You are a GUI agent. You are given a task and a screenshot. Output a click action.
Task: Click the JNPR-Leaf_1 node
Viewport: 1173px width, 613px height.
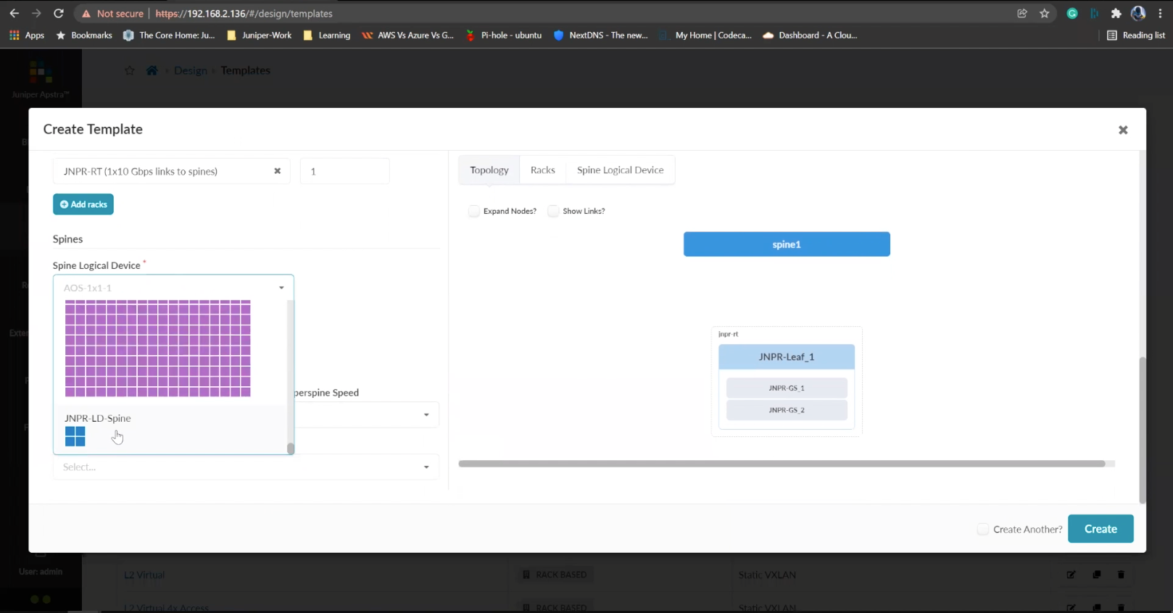tap(787, 356)
